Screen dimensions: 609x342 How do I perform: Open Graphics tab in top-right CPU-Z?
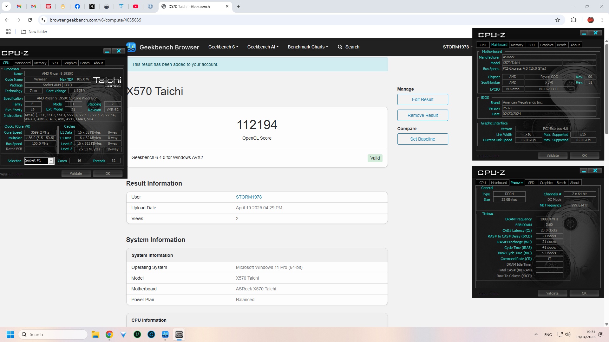[x=547, y=45]
